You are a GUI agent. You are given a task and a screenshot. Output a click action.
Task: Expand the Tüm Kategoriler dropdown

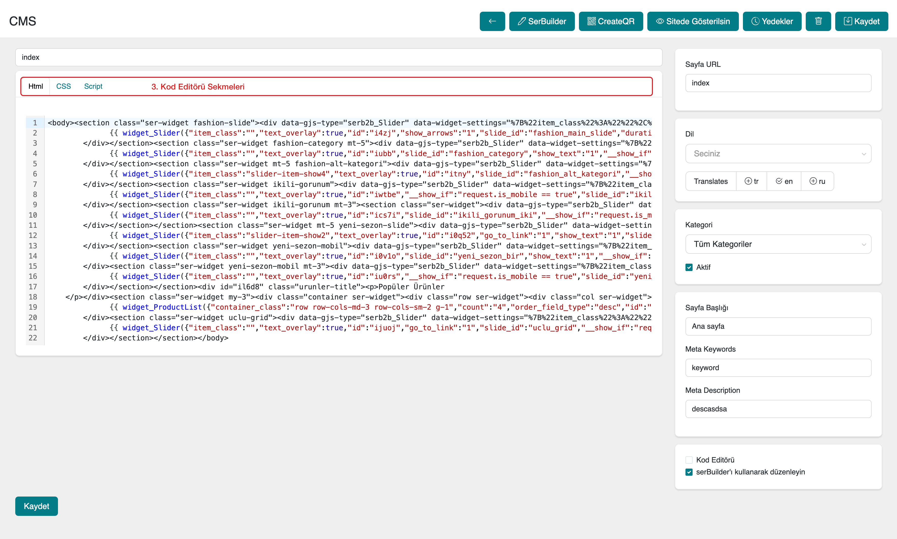click(778, 244)
